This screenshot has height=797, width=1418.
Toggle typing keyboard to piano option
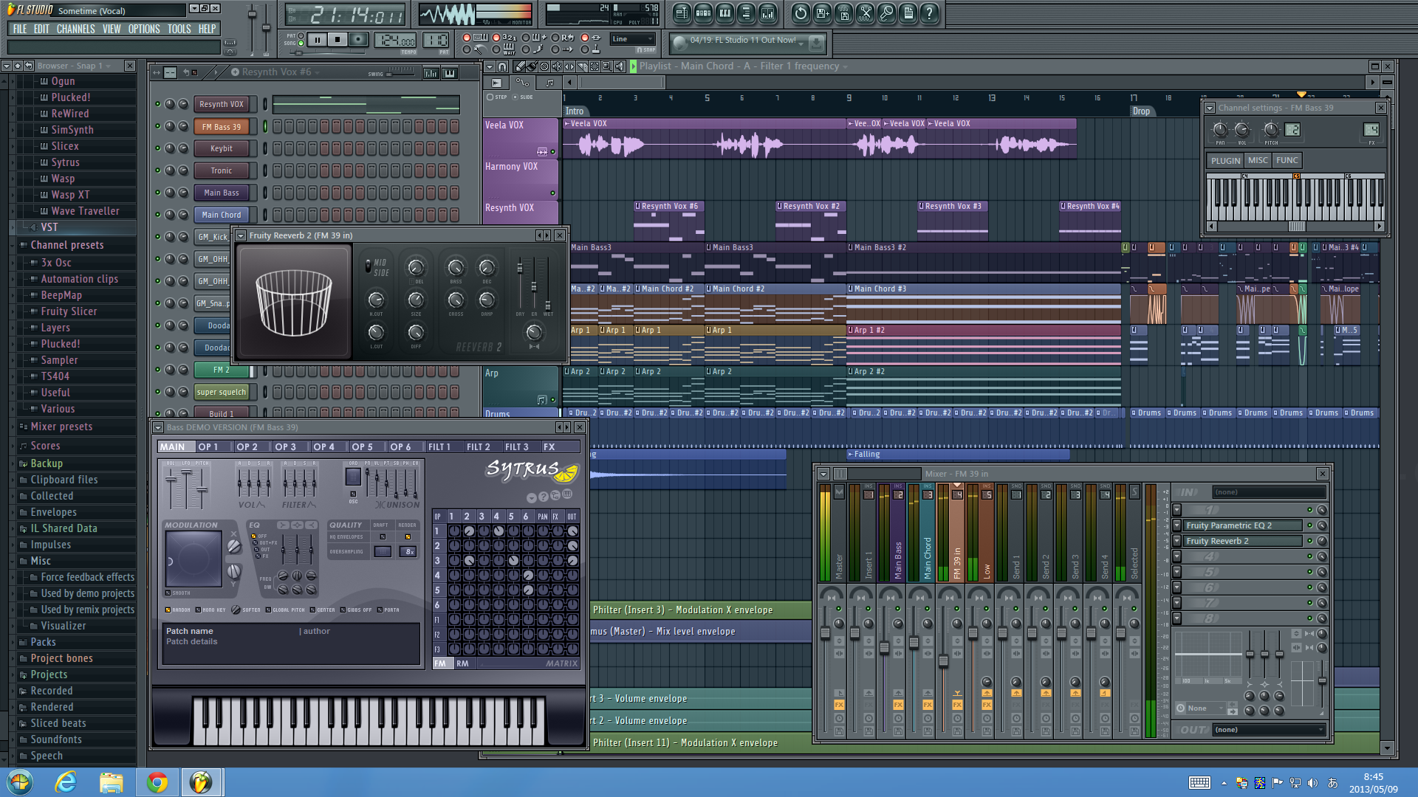tap(466, 38)
